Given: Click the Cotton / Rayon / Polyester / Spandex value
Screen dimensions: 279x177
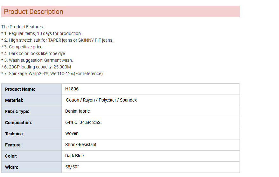Looking at the screenshot, I should (101, 100).
